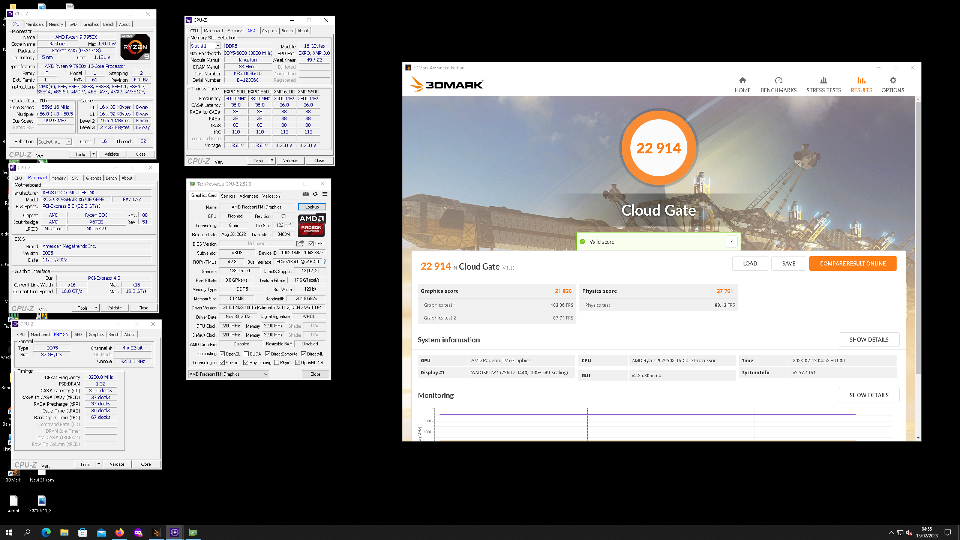Viewport: 960px width, 540px height.
Task: Open Mail app from taskbar
Action: point(101,532)
